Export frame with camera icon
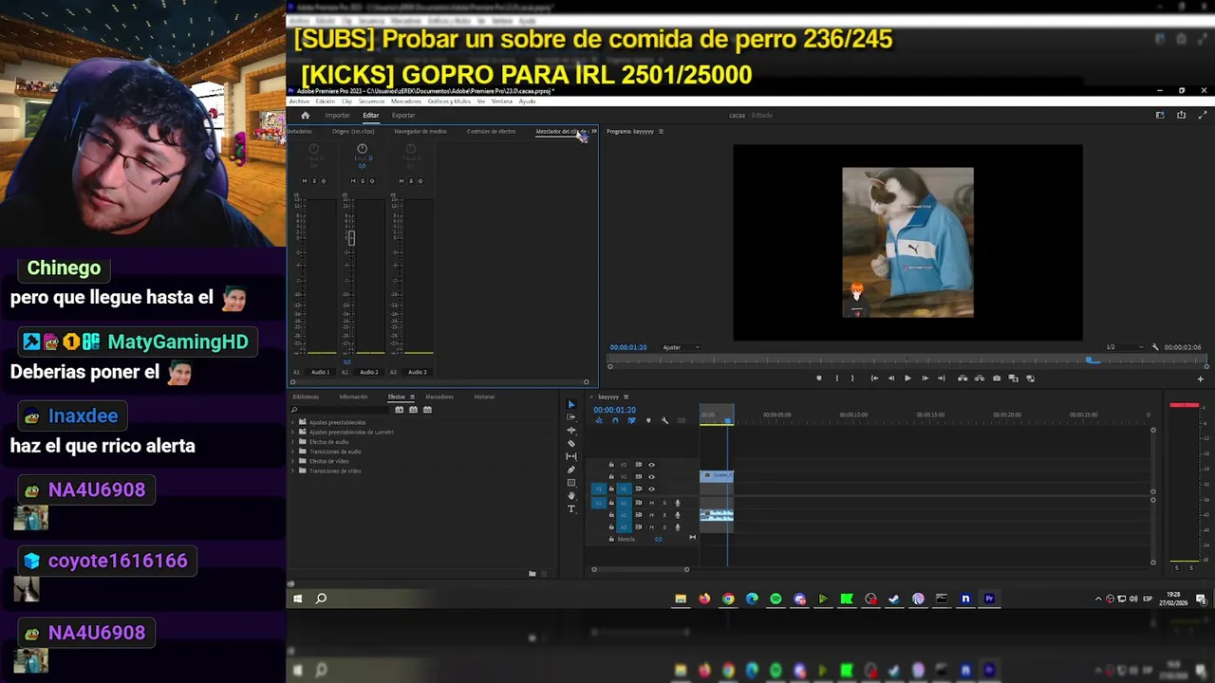 click(997, 378)
